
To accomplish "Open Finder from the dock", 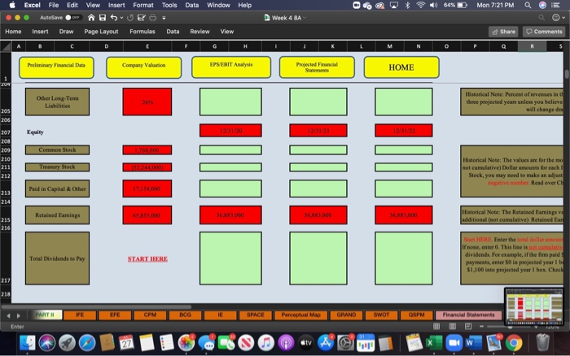I will click(27, 342).
